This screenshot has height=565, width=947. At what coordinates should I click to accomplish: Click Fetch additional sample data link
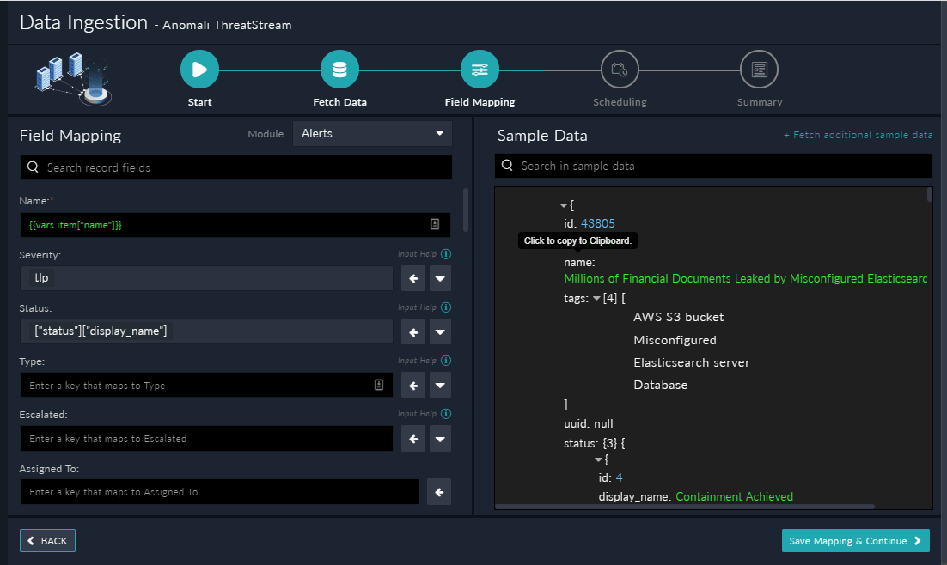pyautogui.click(x=858, y=135)
